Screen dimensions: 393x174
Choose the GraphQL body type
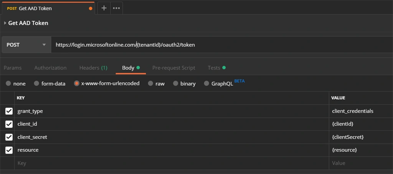pyautogui.click(x=206, y=83)
